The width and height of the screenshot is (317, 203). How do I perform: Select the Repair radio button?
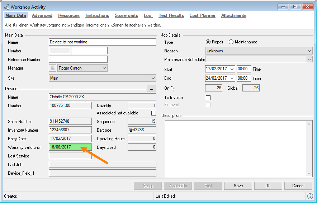tap(208, 42)
